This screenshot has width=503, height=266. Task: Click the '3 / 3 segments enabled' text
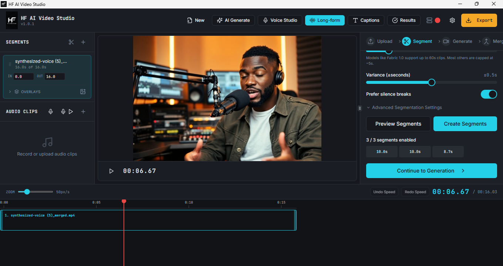point(391,140)
